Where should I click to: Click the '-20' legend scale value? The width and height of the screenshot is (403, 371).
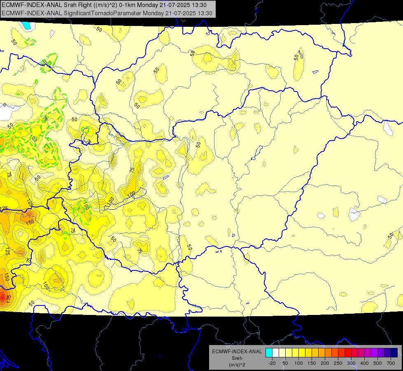(272, 363)
